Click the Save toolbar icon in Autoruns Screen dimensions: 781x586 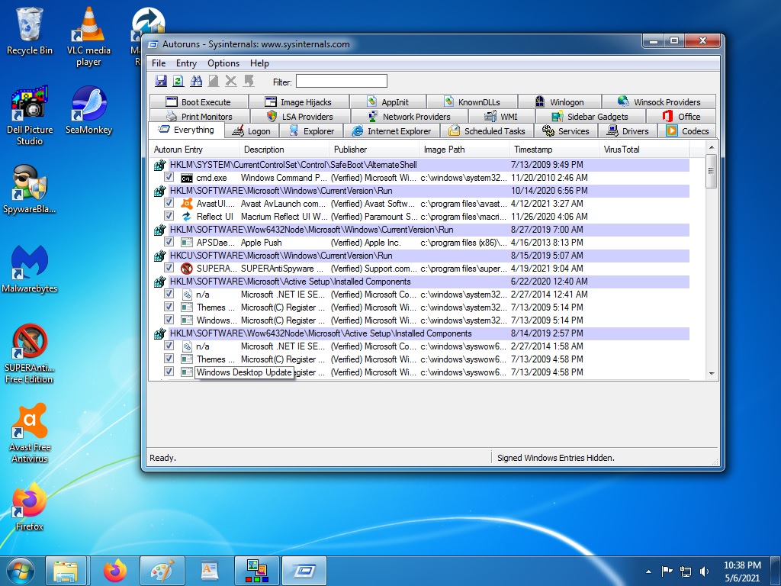coord(161,81)
